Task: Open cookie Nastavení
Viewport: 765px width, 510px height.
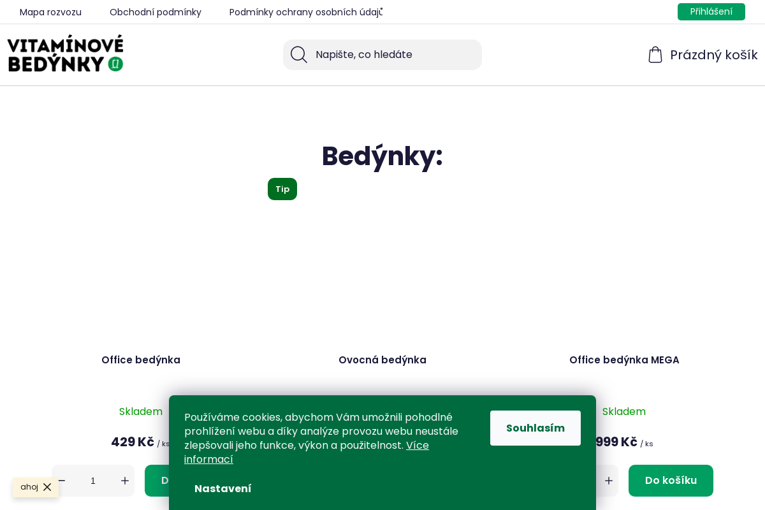Action: click(222, 488)
